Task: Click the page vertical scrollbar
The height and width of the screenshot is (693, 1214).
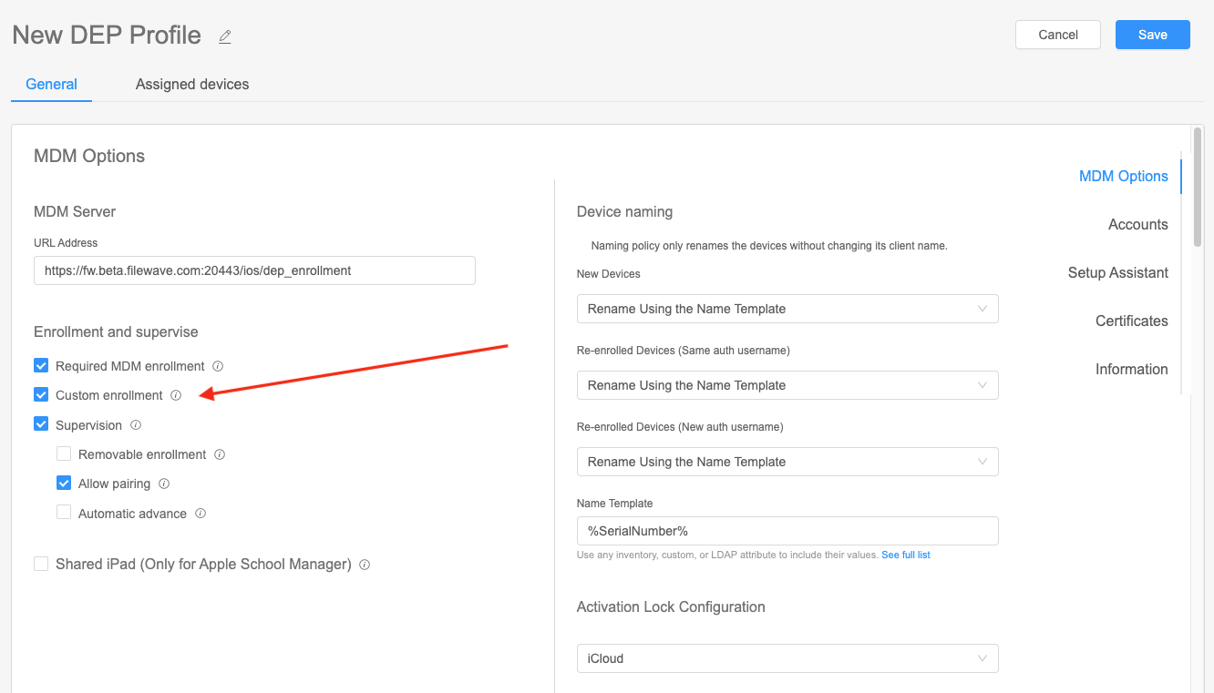Action: [1198, 188]
